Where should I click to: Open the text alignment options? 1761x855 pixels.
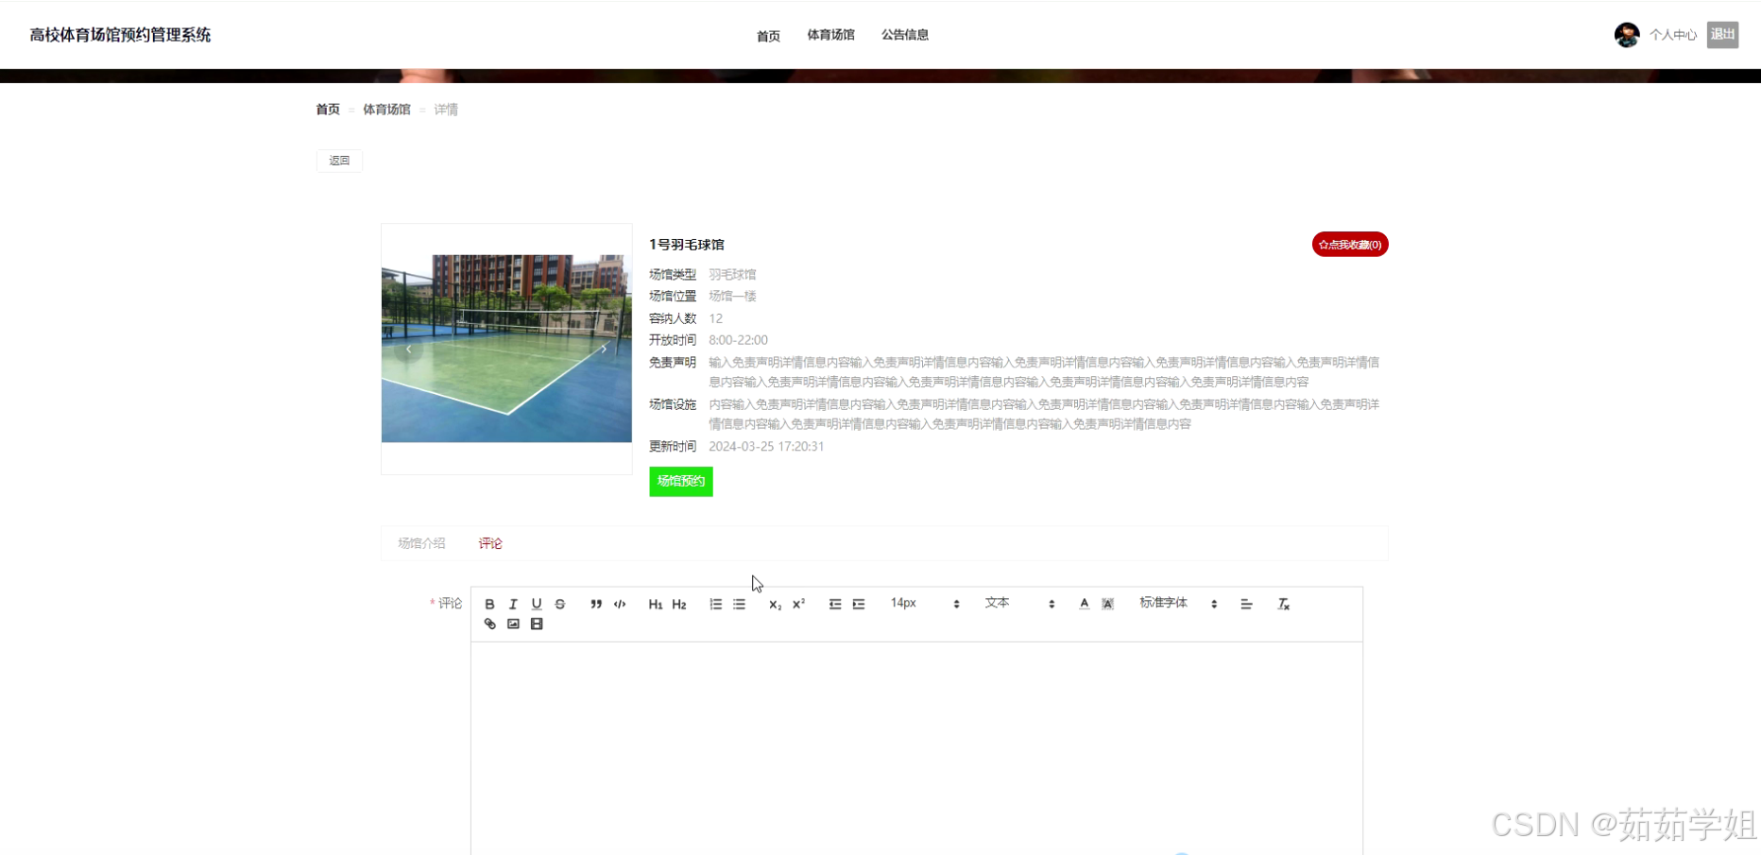[x=1247, y=604]
